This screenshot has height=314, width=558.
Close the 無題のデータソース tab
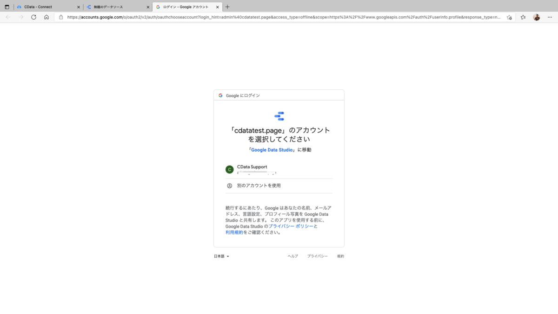[x=148, y=7]
